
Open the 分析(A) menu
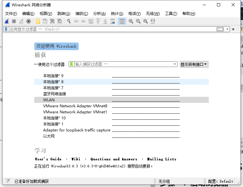pos(100,14)
